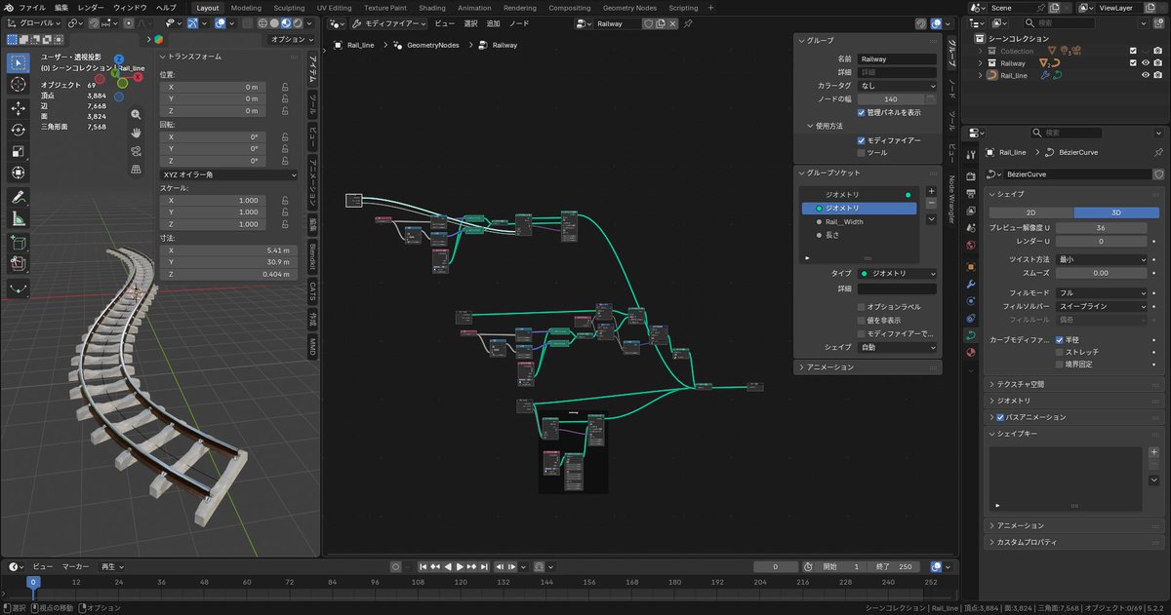
Task: Activate the Move tool
Action: (x=19, y=107)
